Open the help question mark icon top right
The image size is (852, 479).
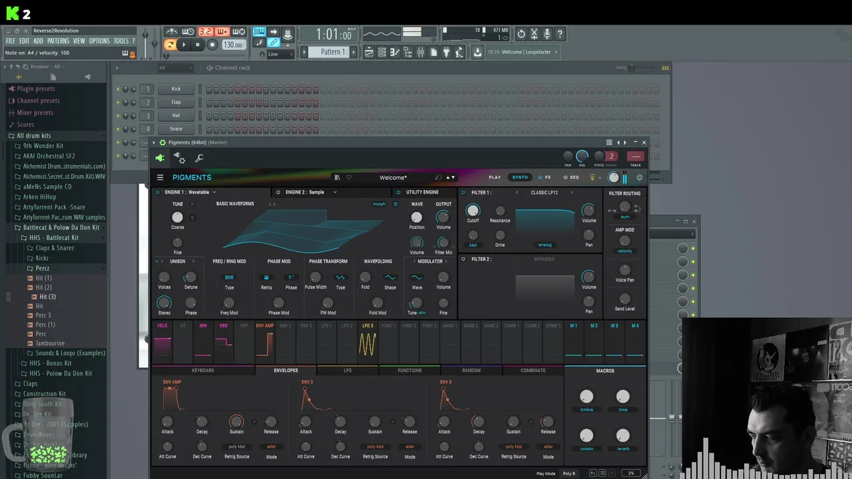click(560, 33)
